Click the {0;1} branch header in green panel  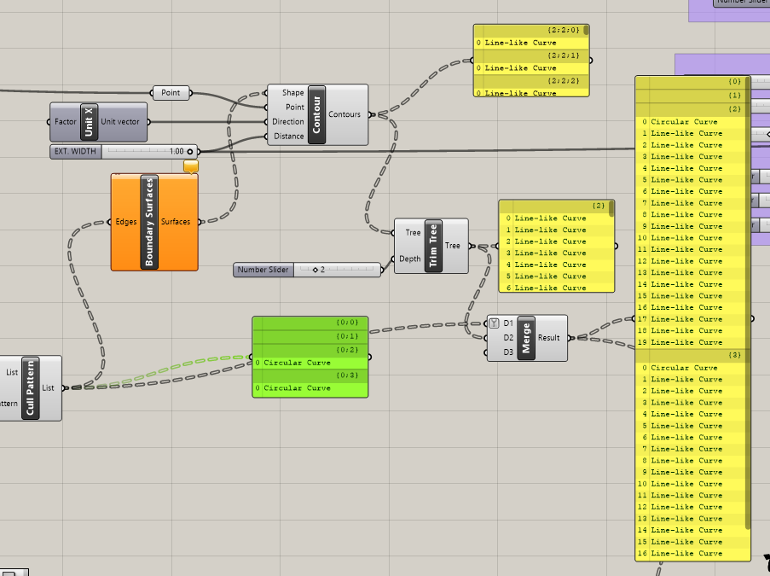click(310, 337)
